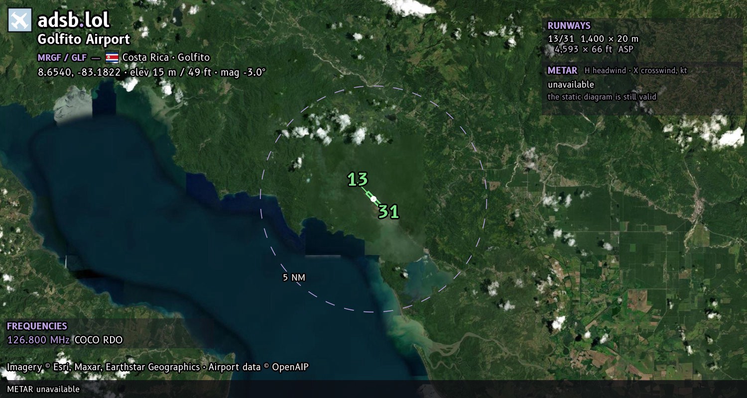
Task: Click the 'METAR unavailable' status bar message
Action: [x=43, y=389]
